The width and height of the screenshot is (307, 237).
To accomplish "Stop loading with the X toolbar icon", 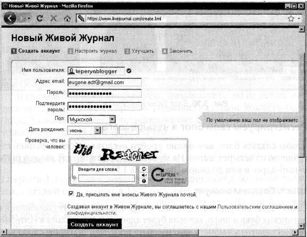I will coord(53,19).
